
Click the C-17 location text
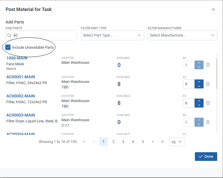click(65, 126)
